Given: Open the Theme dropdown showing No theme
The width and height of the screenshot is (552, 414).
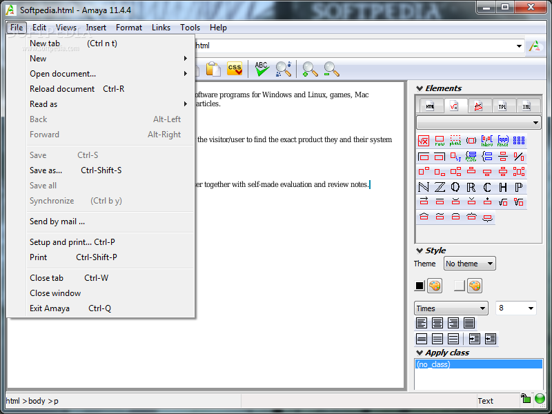Looking at the screenshot, I should click(470, 264).
